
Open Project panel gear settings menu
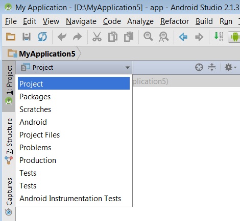point(230,67)
